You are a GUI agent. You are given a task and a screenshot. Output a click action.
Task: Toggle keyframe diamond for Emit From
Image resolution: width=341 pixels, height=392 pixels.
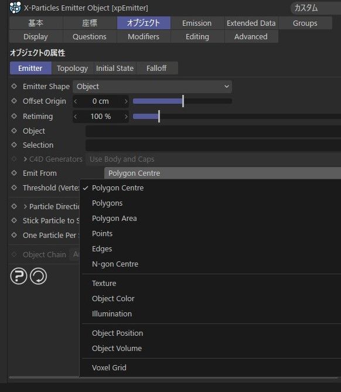(x=14, y=173)
